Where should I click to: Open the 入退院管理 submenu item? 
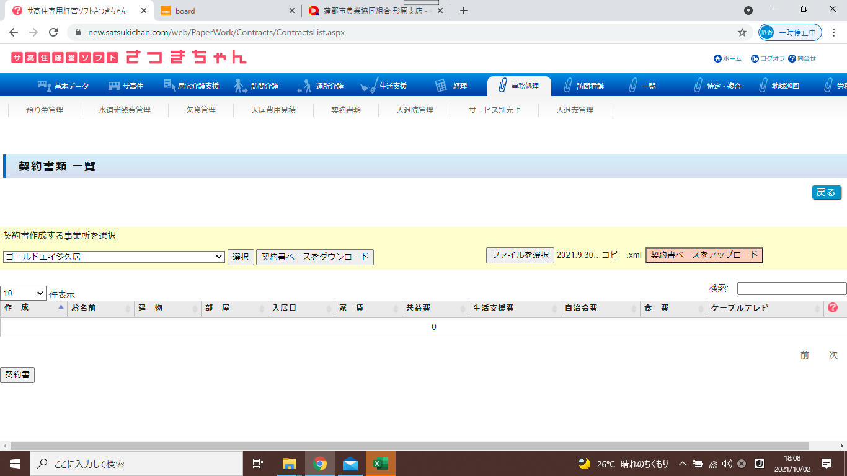click(415, 110)
